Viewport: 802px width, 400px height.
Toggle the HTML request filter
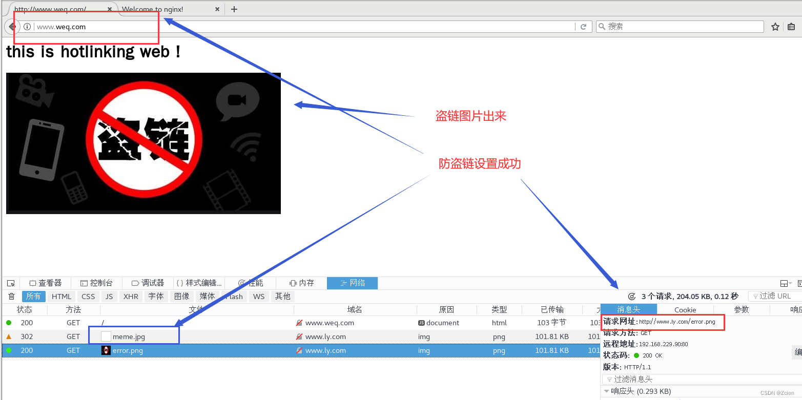pos(61,297)
